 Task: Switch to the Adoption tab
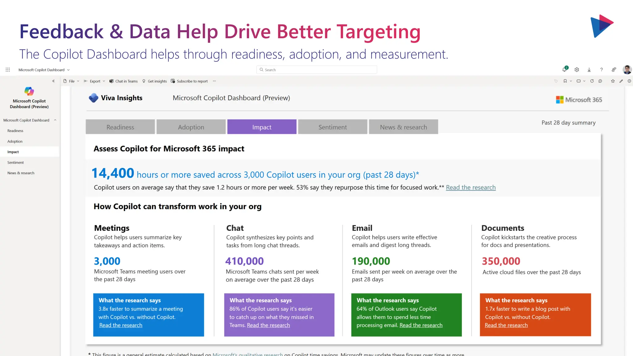(191, 127)
